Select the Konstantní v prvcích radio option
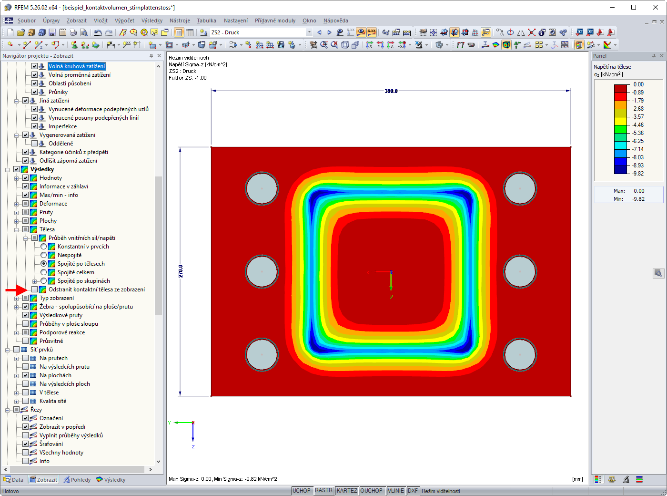667x496 pixels. [x=44, y=247]
